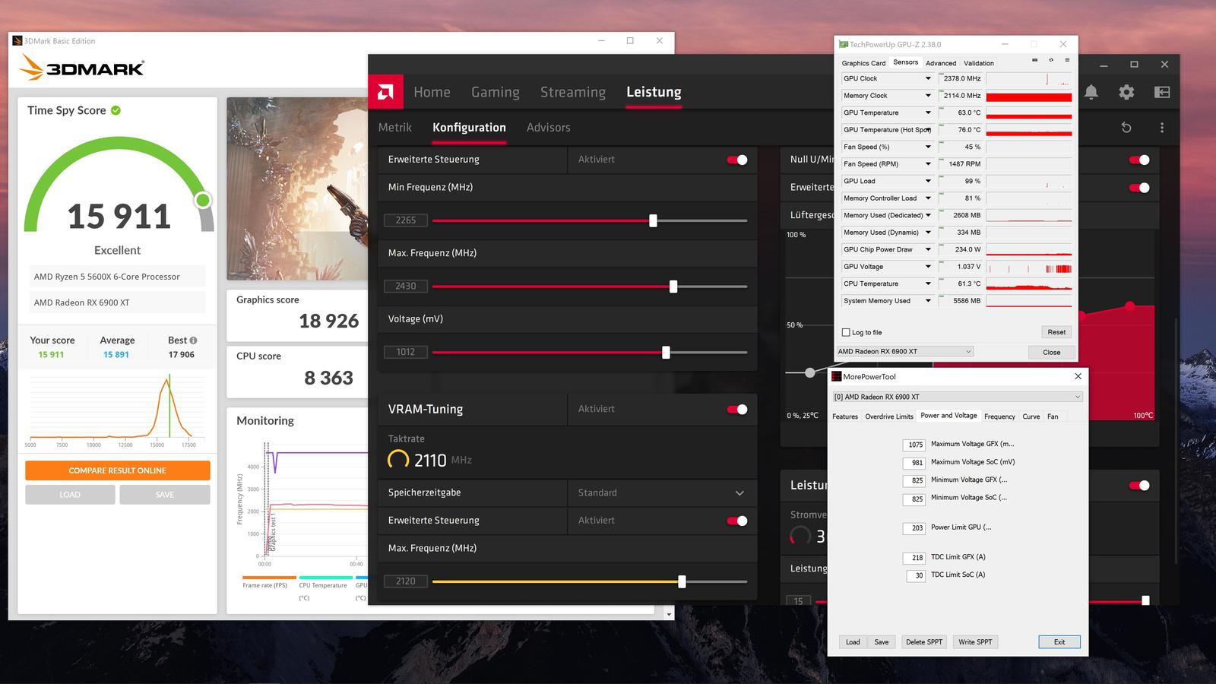The width and height of the screenshot is (1216, 684).
Task: Open the GPU Load sensor dropdown
Action: coord(928,181)
